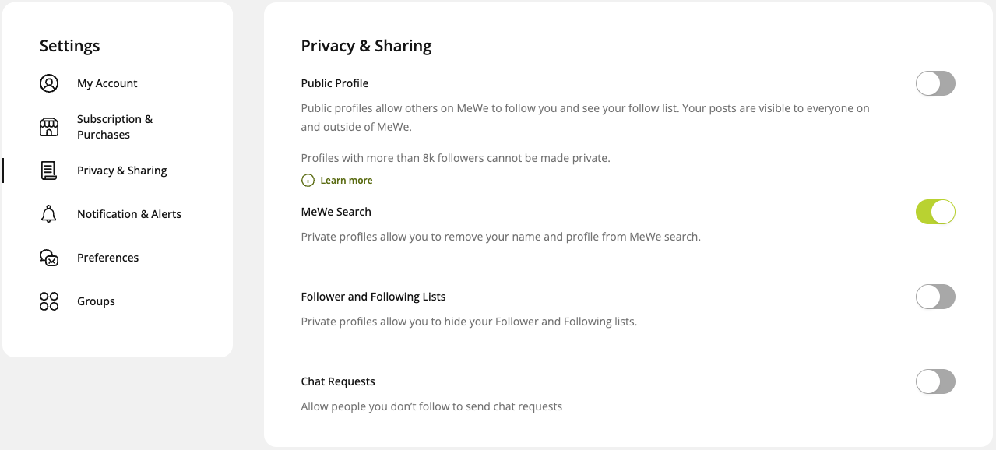Viewport: 996px width, 450px height.
Task: Enable the Chat Requests toggle
Action: point(935,381)
